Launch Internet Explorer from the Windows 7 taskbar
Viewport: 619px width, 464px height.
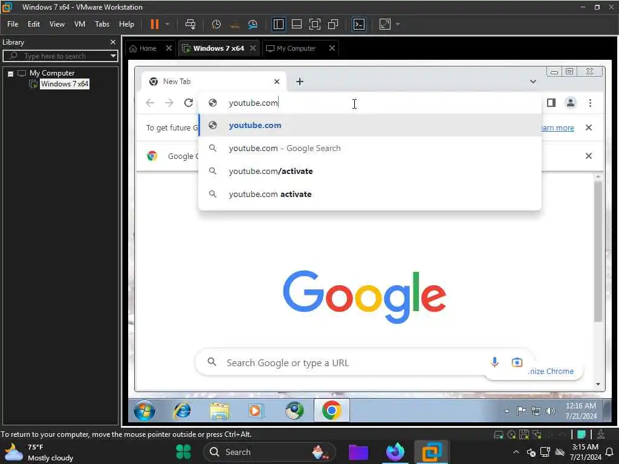[183, 411]
